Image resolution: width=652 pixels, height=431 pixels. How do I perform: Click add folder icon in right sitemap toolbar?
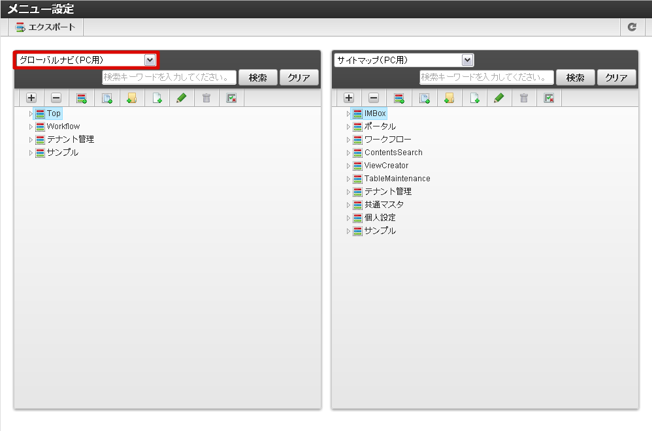[x=449, y=98]
